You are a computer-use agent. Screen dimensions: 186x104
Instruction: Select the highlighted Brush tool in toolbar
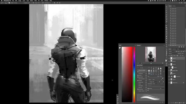tap(167, 24)
